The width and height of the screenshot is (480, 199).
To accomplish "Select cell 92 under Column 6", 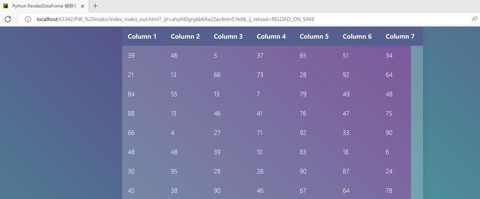I will click(346, 75).
